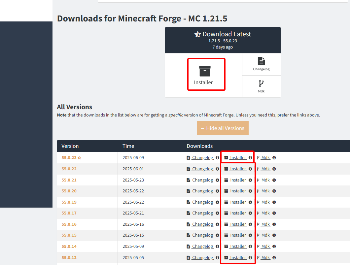Click date cell 2025-05-05
The width and height of the screenshot is (350, 265).
pyautogui.click(x=133, y=257)
